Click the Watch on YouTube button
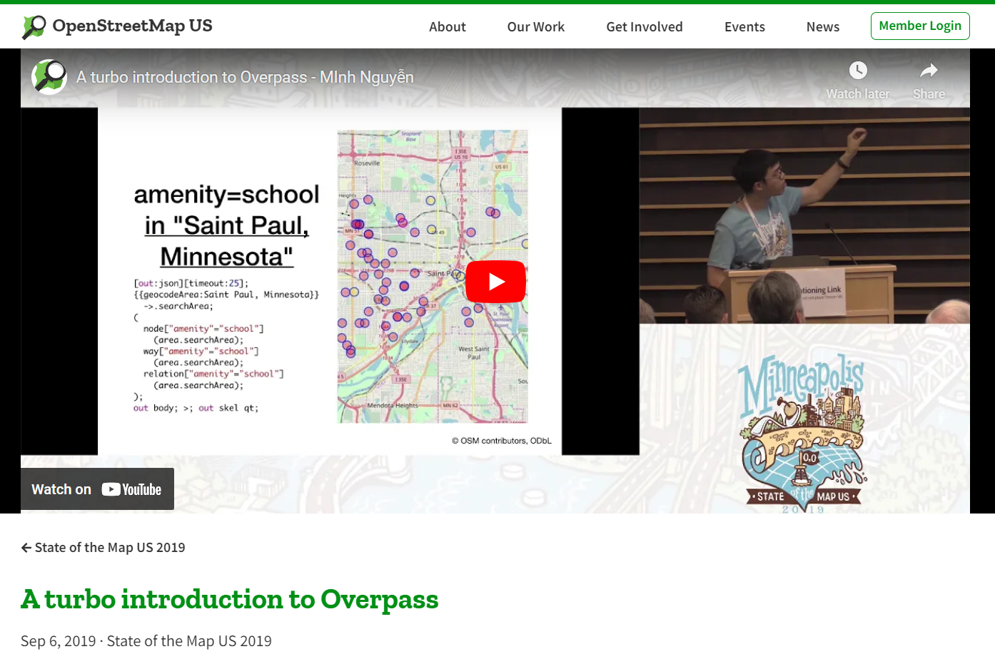This screenshot has height=654, width=995. pos(97,489)
